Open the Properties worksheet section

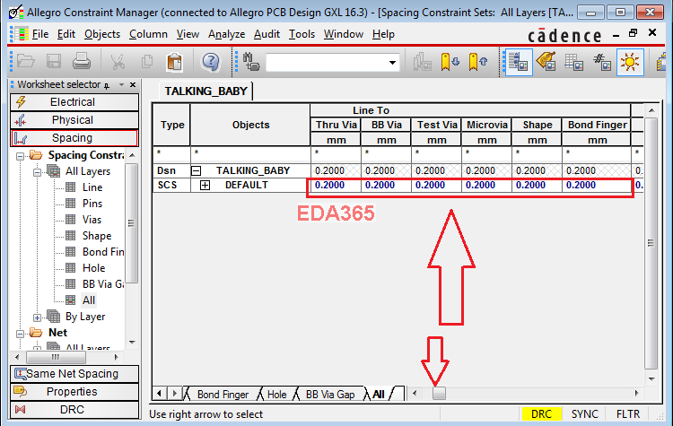[x=74, y=392]
